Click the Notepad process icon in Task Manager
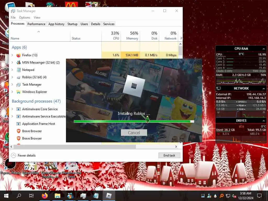This screenshot has height=201, width=268. [x=19, y=70]
